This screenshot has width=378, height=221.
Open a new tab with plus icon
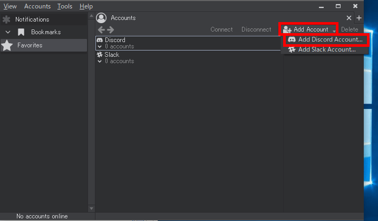click(x=358, y=18)
